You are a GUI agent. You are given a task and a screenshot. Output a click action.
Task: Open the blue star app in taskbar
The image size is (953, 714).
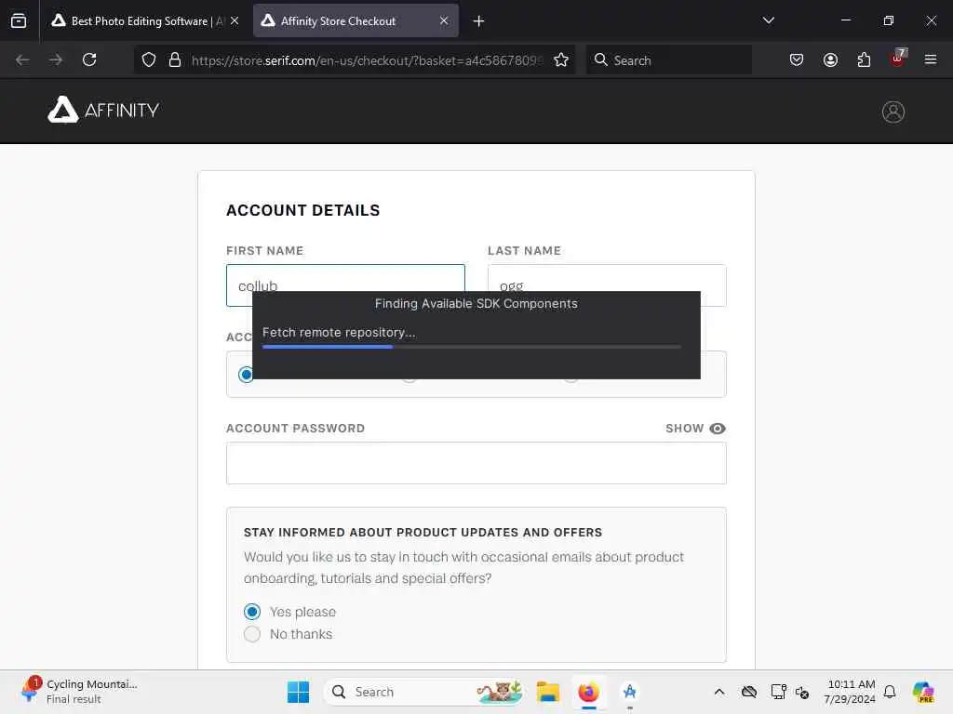(x=630, y=692)
